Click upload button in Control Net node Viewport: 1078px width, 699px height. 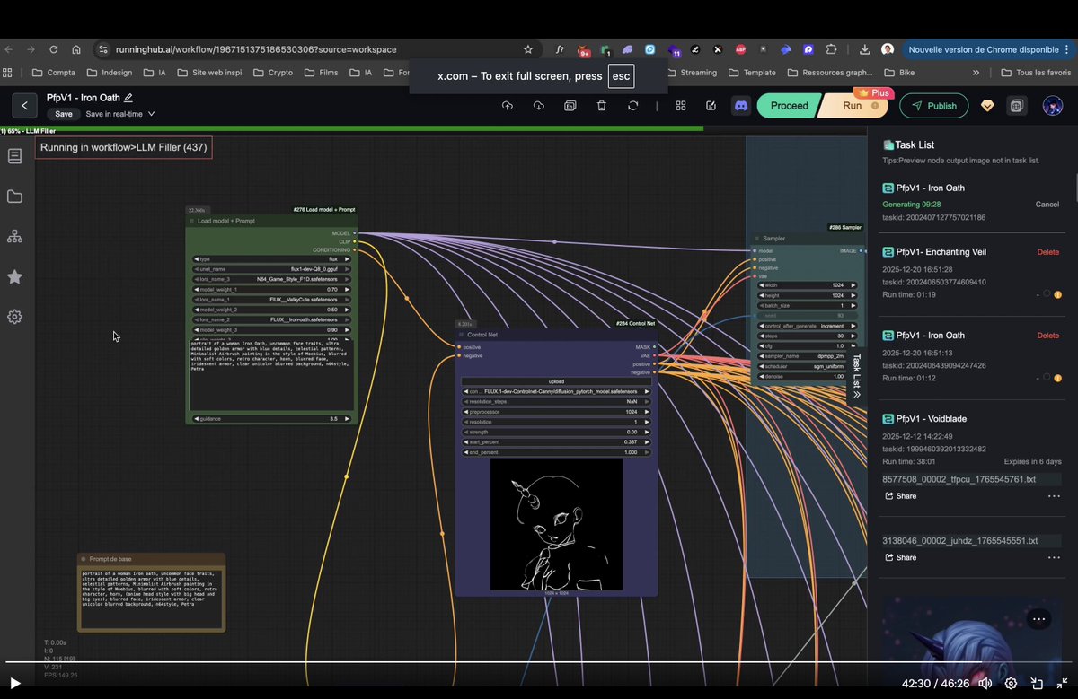(557, 381)
